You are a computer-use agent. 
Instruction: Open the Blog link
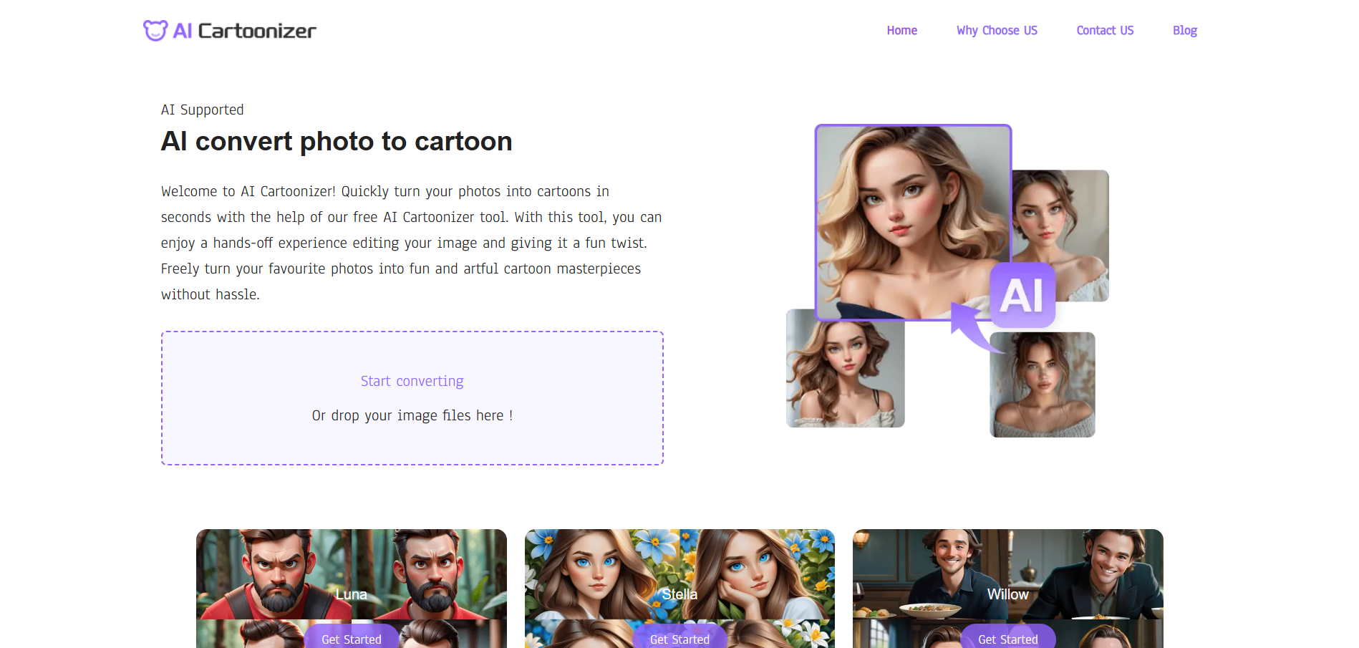pyautogui.click(x=1184, y=30)
